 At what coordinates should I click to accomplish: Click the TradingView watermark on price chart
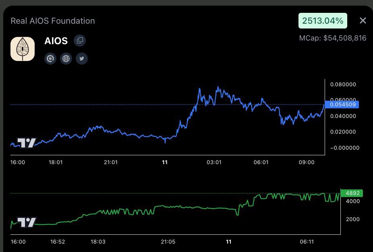point(26,143)
